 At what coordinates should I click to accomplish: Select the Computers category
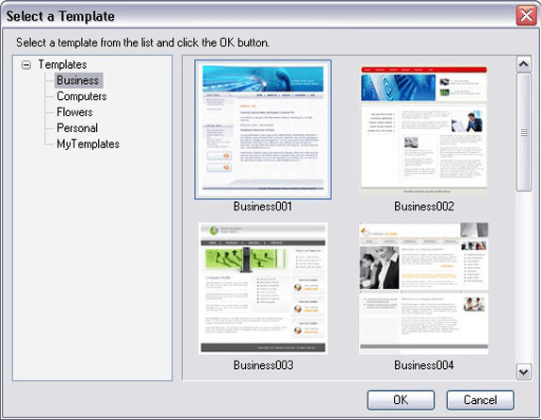82,96
